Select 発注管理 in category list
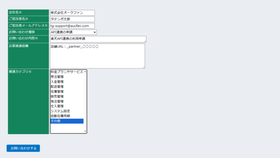 point(67,101)
